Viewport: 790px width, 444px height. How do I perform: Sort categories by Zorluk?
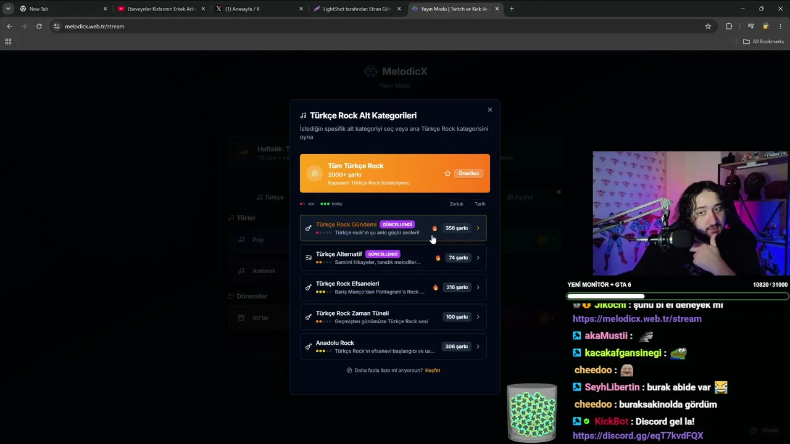456,204
